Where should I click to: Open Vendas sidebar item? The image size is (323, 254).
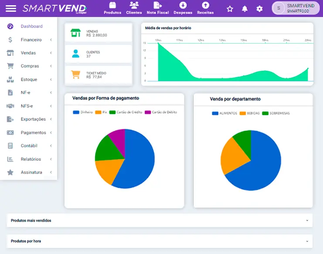click(x=28, y=53)
